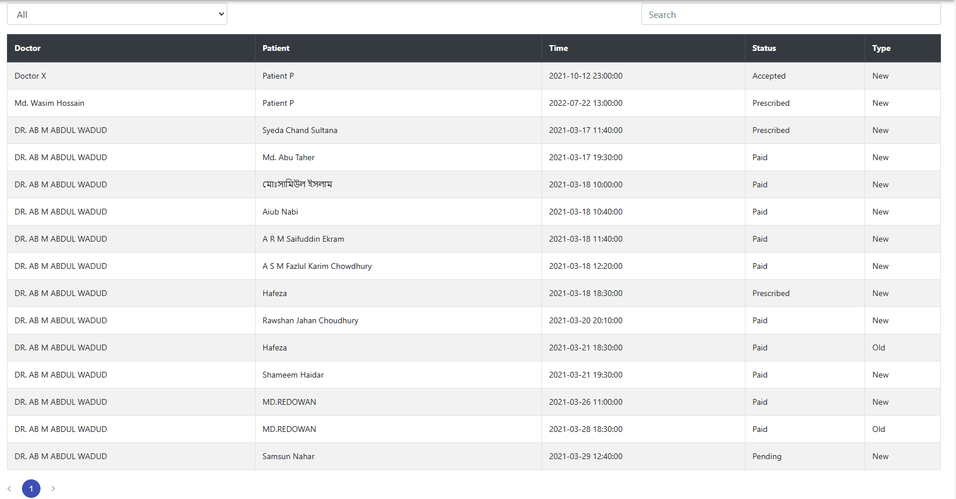Click Old type in 2021-03-28 row
Screen dimensions: 956x499
879,429
